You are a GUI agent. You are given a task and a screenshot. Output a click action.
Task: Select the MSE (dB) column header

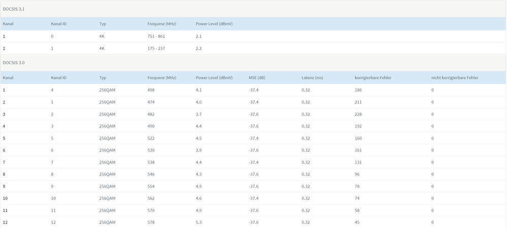[x=257, y=78]
